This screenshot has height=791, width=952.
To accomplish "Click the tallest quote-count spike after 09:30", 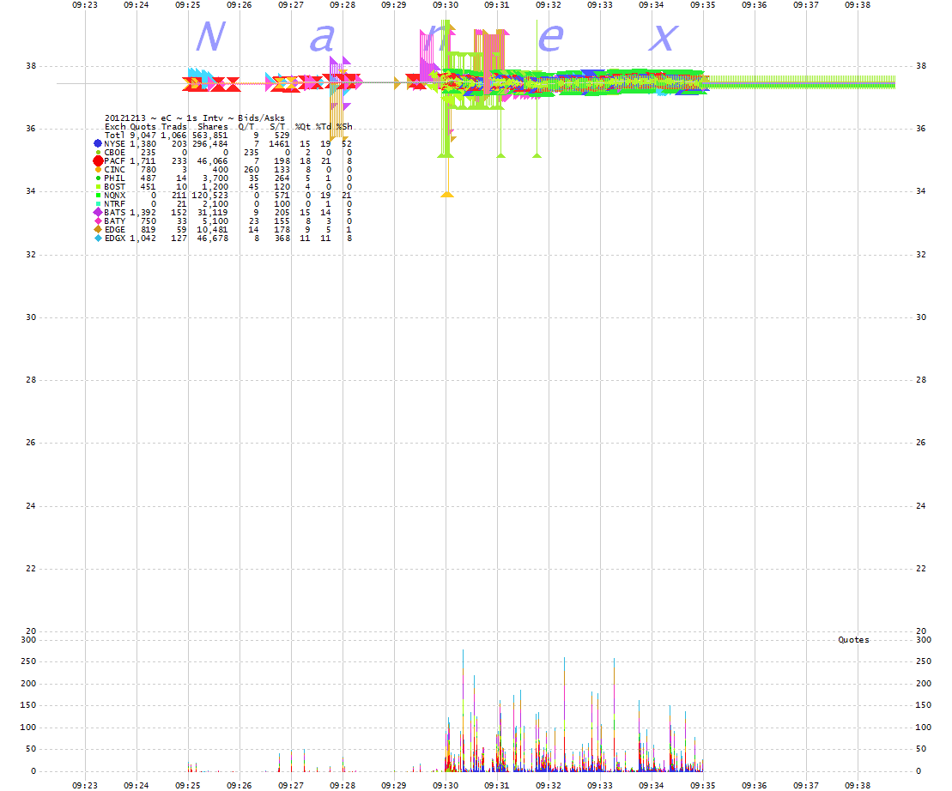I will click(x=464, y=710).
